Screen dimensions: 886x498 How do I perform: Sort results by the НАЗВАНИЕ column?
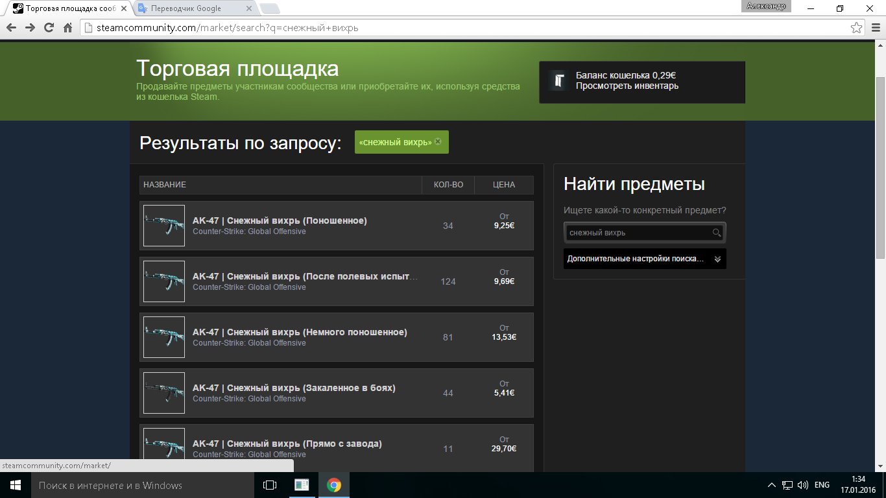point(280,185)
